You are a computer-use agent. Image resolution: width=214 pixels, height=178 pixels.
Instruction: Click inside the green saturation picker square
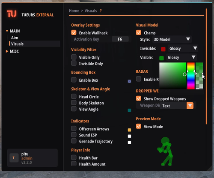coord(172,76)
